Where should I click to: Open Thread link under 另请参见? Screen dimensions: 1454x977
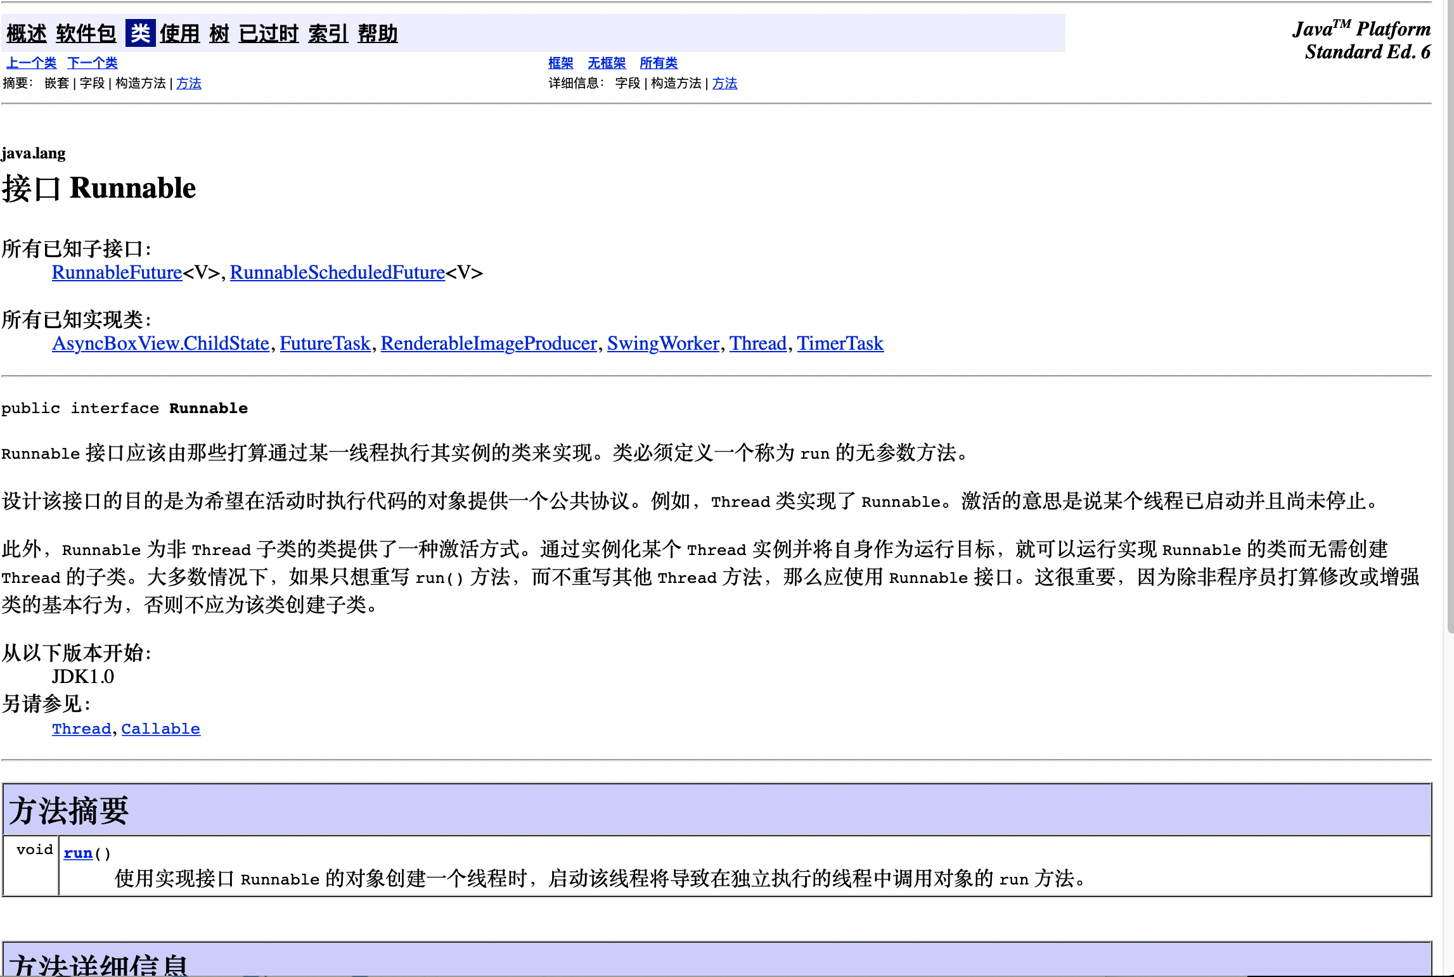(81, 729)
